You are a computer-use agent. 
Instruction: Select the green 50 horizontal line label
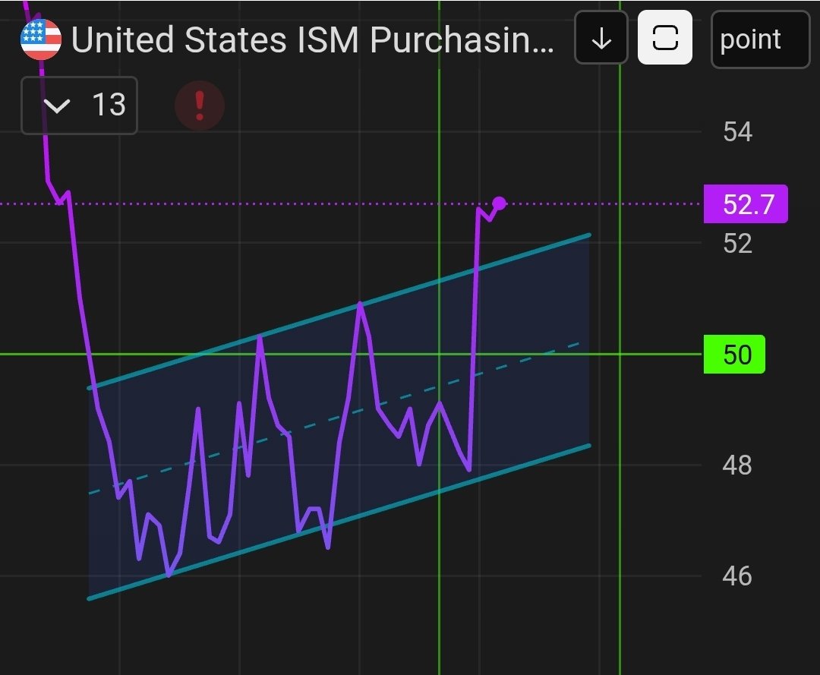tap(735, 355)
